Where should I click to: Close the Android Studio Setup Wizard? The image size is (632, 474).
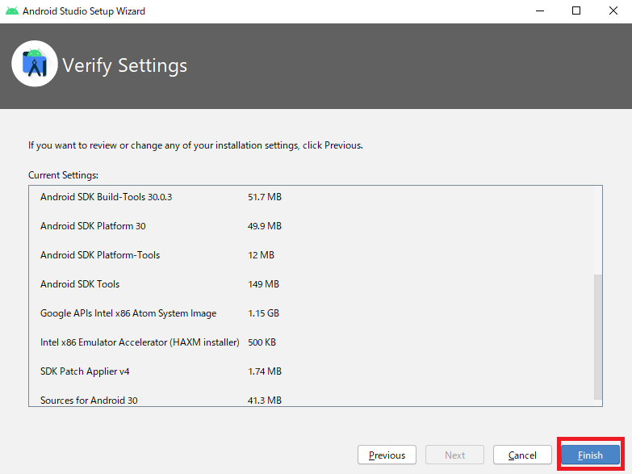(x=613, y=11)
